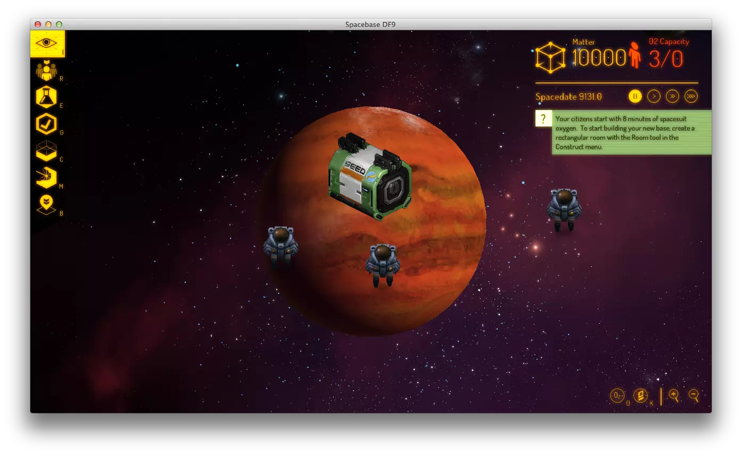Click the O2 Capacity label

[669, 41]
